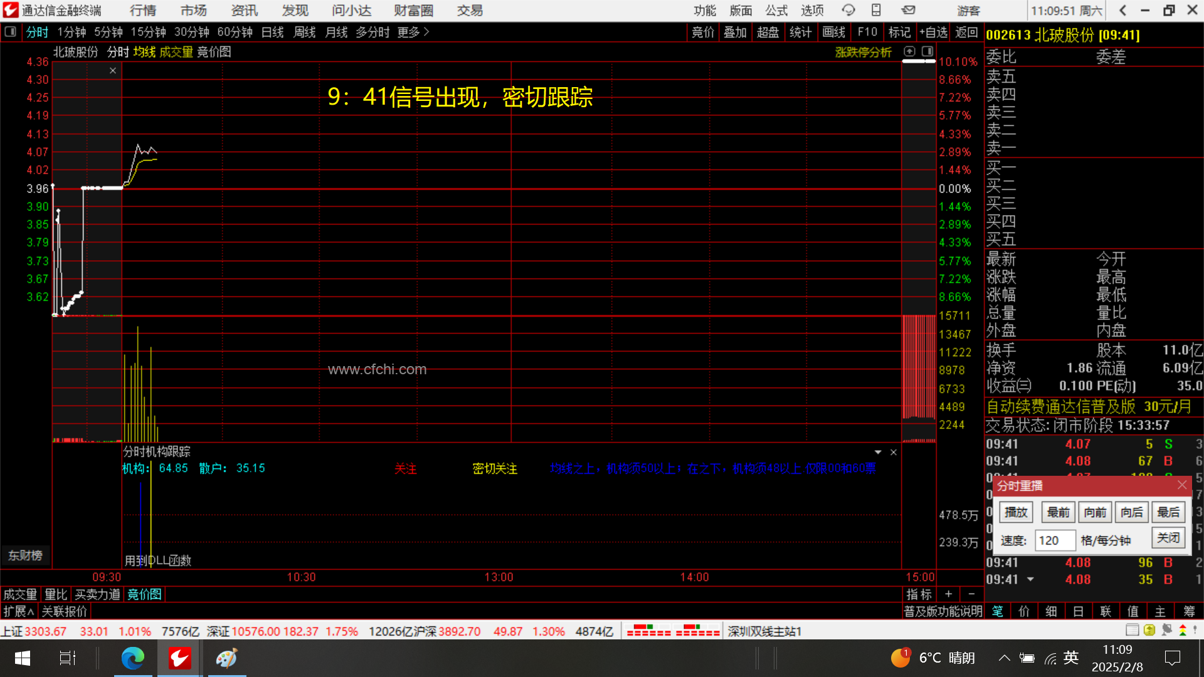Toggle the left sidebar panel icon
The height and width of the screenshot is (677, 1204).
(x=11, y=32)
